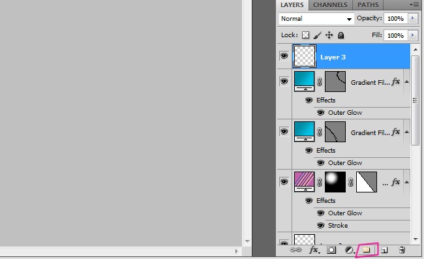Click the Opacity 100% field
Image resolution: width=424 pixels, height=259 pixels.
pos(395,18)
